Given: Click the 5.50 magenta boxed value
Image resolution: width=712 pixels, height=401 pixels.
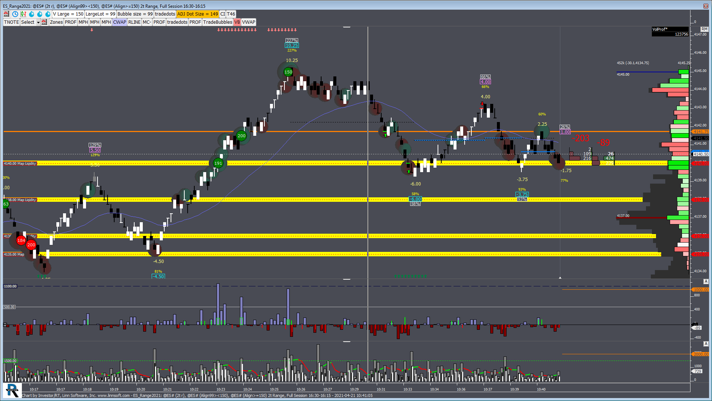Looking at the screenshot, I should (95, 150).
